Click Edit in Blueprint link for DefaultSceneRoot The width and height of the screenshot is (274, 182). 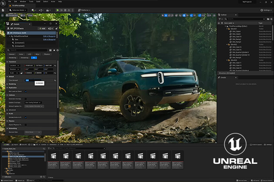coord(49,36)
